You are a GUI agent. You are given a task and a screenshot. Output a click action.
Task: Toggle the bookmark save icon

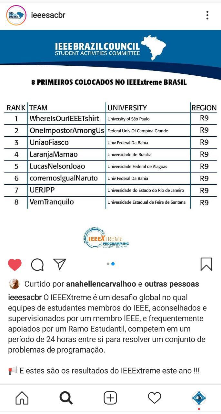[206, 264]
